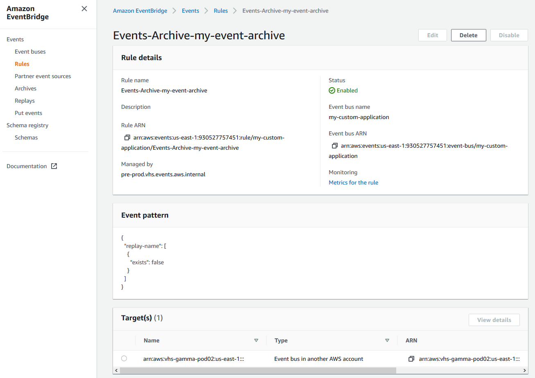
Task: Click the View details button for targets
Action: point(494,320)
